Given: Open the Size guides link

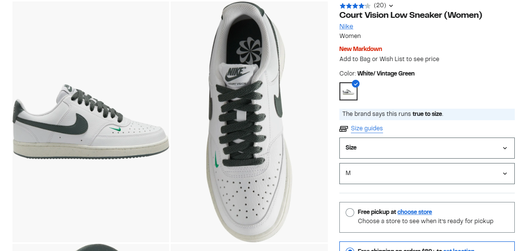Looking at the screenshot, I should coord(367,128).
